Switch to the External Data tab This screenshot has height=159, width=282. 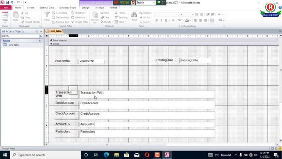point(47,8)
